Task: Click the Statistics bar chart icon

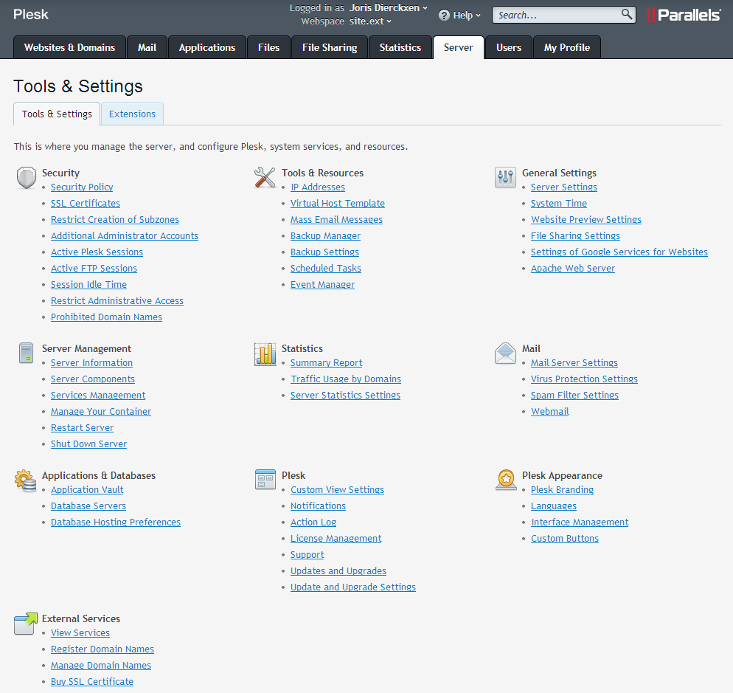Action: [265, 354]
